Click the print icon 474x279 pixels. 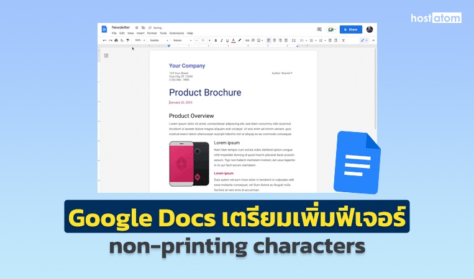click(x=116, y=40)
